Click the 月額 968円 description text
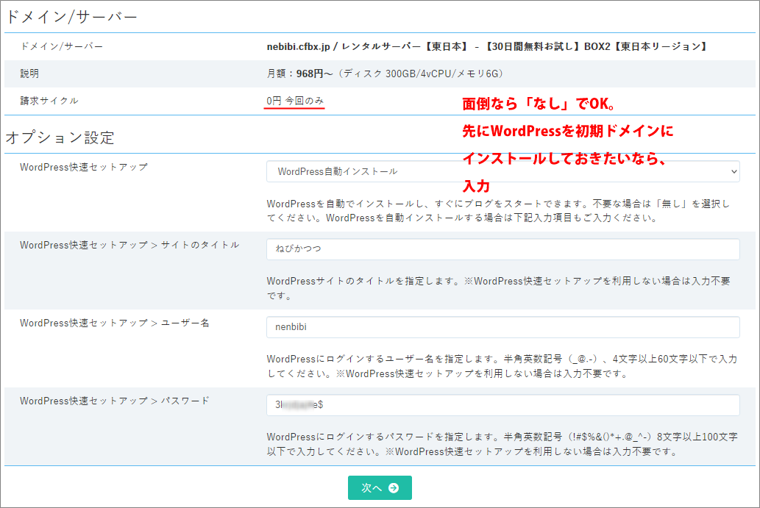Viewport: 760px width, 508px height. [385, 74]
